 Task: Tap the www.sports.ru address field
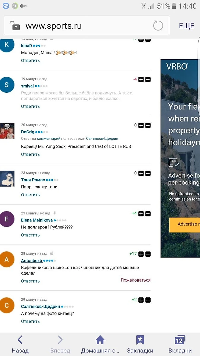coord(82,26)
